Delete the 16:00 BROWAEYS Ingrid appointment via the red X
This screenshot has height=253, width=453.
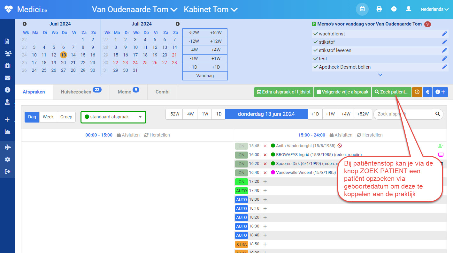click(265, 155)
